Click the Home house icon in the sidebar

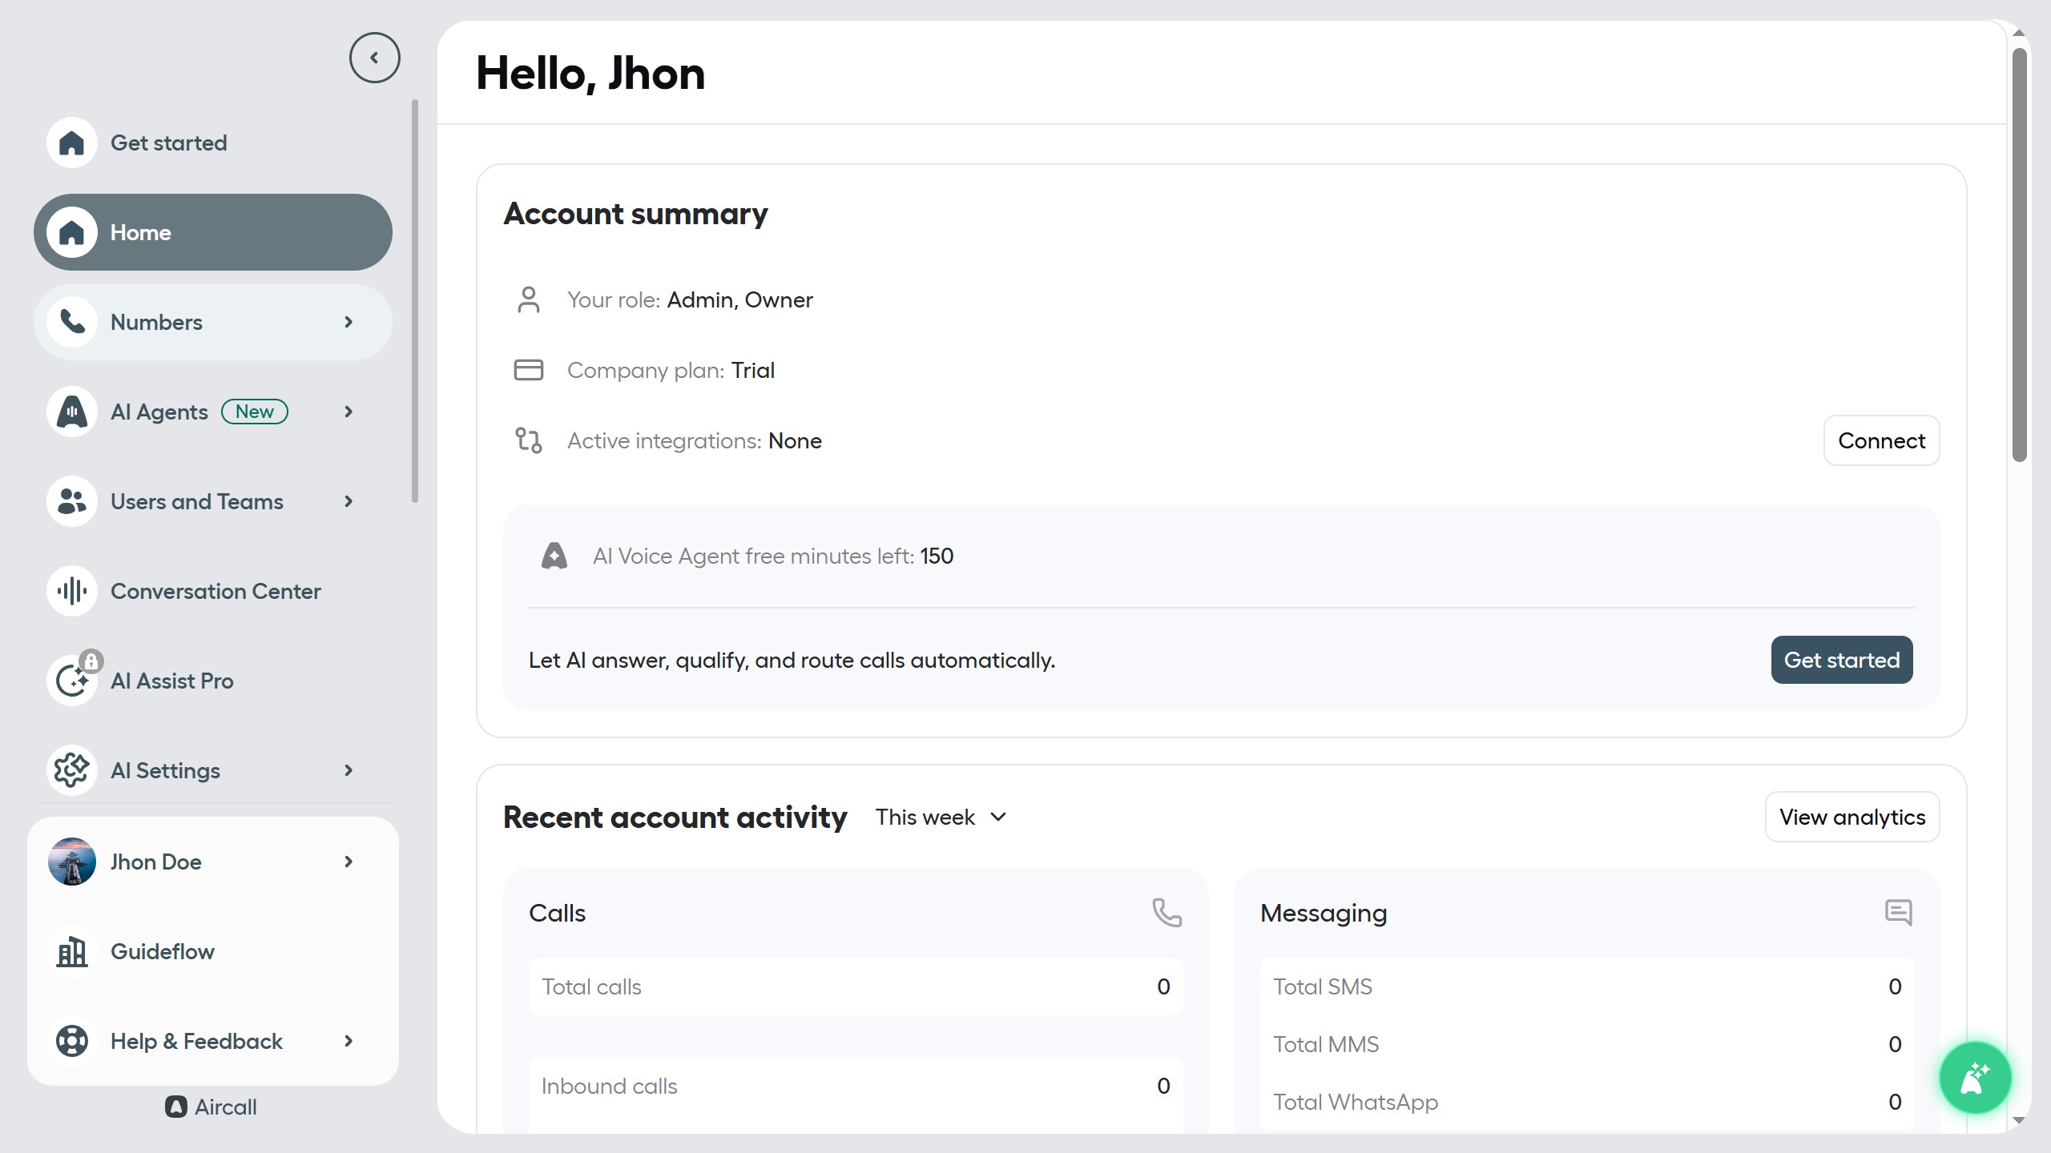72,232
